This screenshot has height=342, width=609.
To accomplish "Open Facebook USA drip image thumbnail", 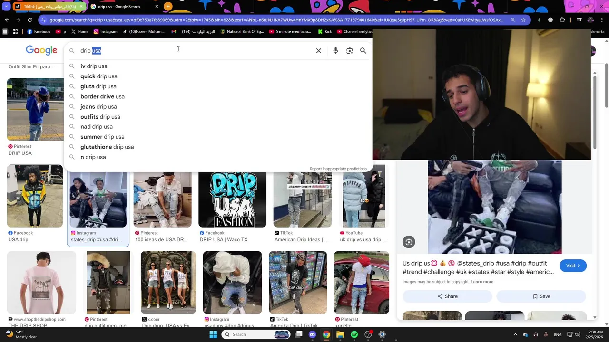I will (35, 196).
